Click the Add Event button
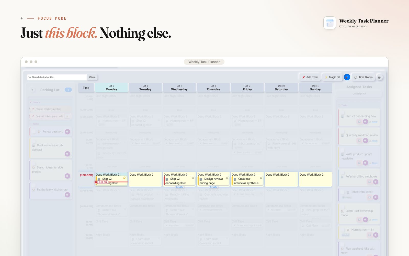 tap(310, 77)
